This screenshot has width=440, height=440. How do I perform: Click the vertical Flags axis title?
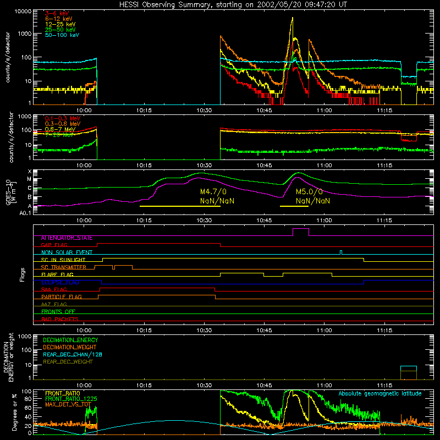coord(23,275)
